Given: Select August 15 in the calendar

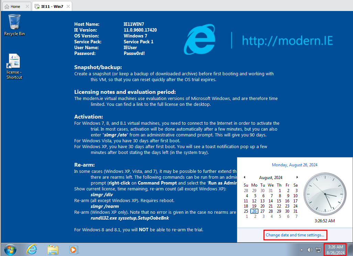Looking at the screenshot, I should [279, 201].
